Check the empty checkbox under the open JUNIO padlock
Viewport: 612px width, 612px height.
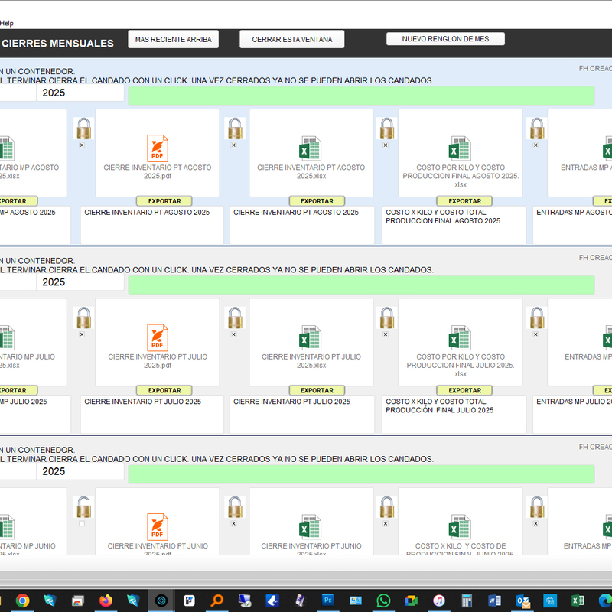(x=83, y=524)
